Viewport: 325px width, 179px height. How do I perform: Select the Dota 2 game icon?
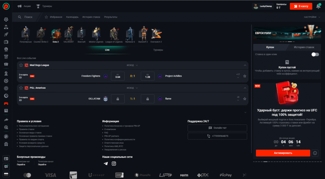point(56,35)
